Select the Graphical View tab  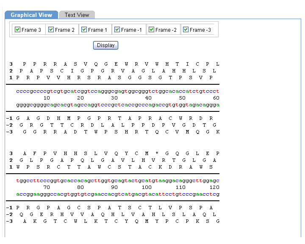point(31,15)
